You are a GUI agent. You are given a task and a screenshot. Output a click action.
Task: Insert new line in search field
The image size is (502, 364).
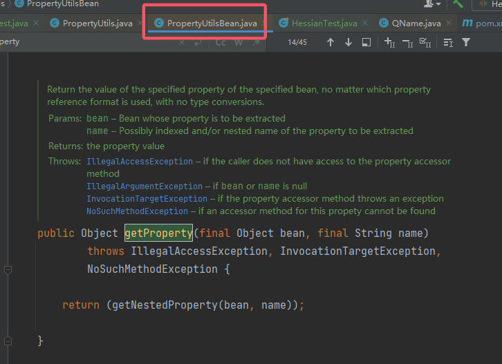[x=198, y=42]
